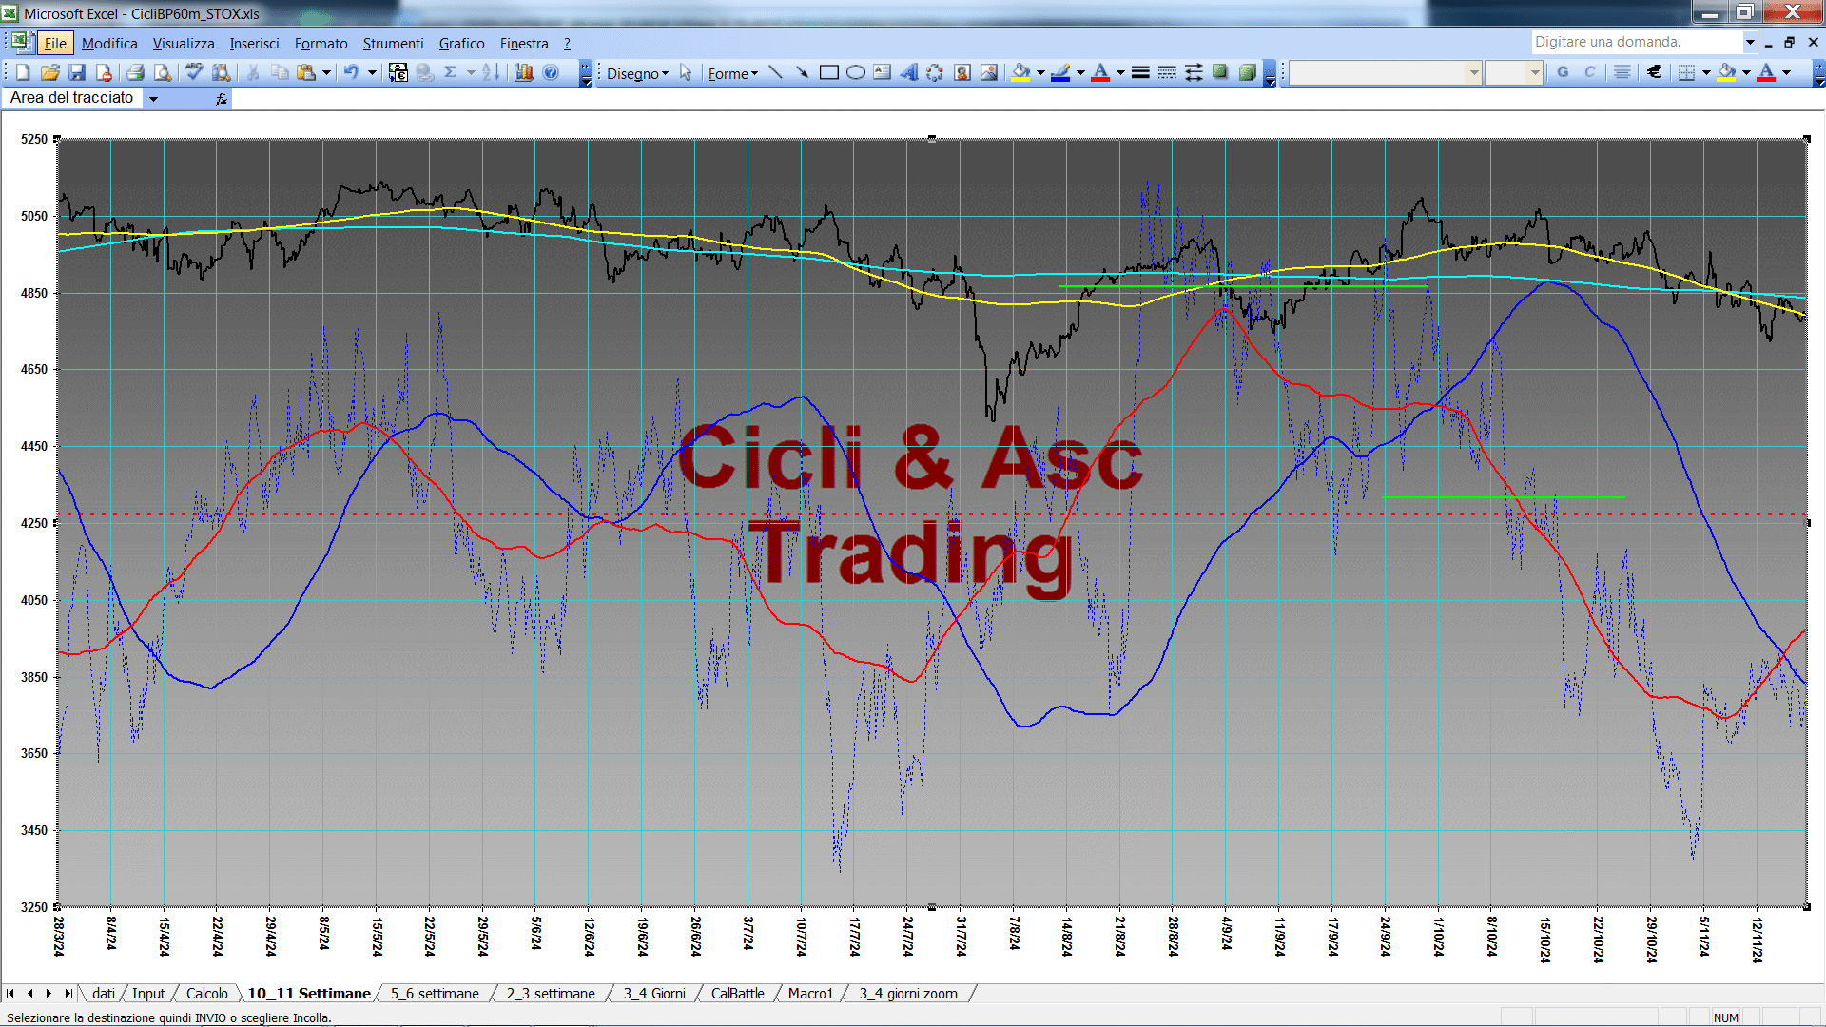The width and height of the screenshot is (1826, 1027).
Task: Switch to the 3_4 giorni zoom sheet
Action: (908, 993)
